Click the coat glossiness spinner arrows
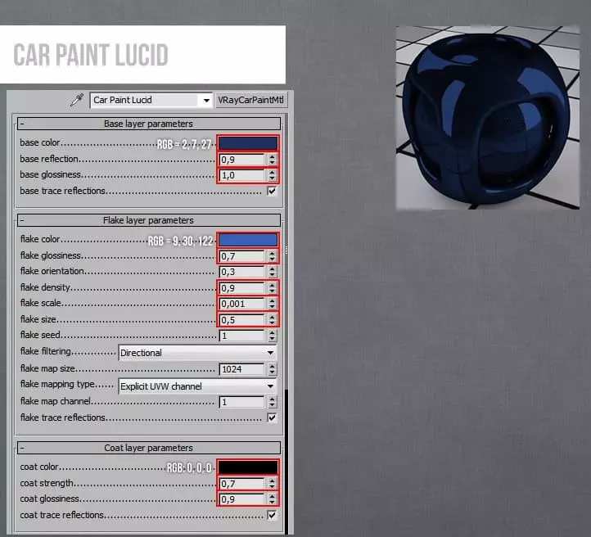 tap(272, 499)
